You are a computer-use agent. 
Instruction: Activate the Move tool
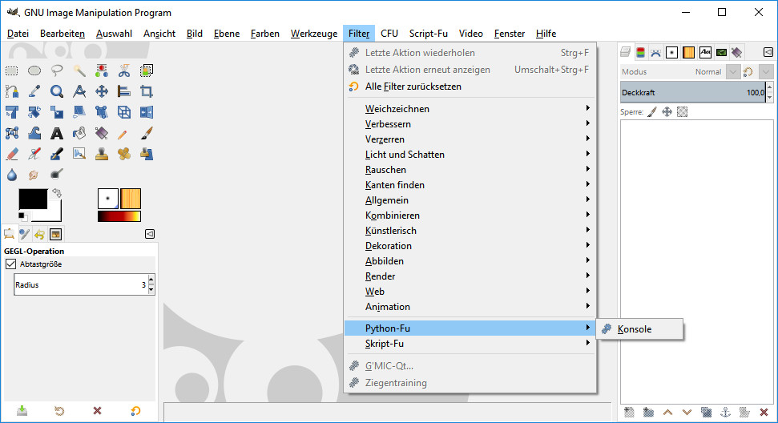tap(102, 91)
